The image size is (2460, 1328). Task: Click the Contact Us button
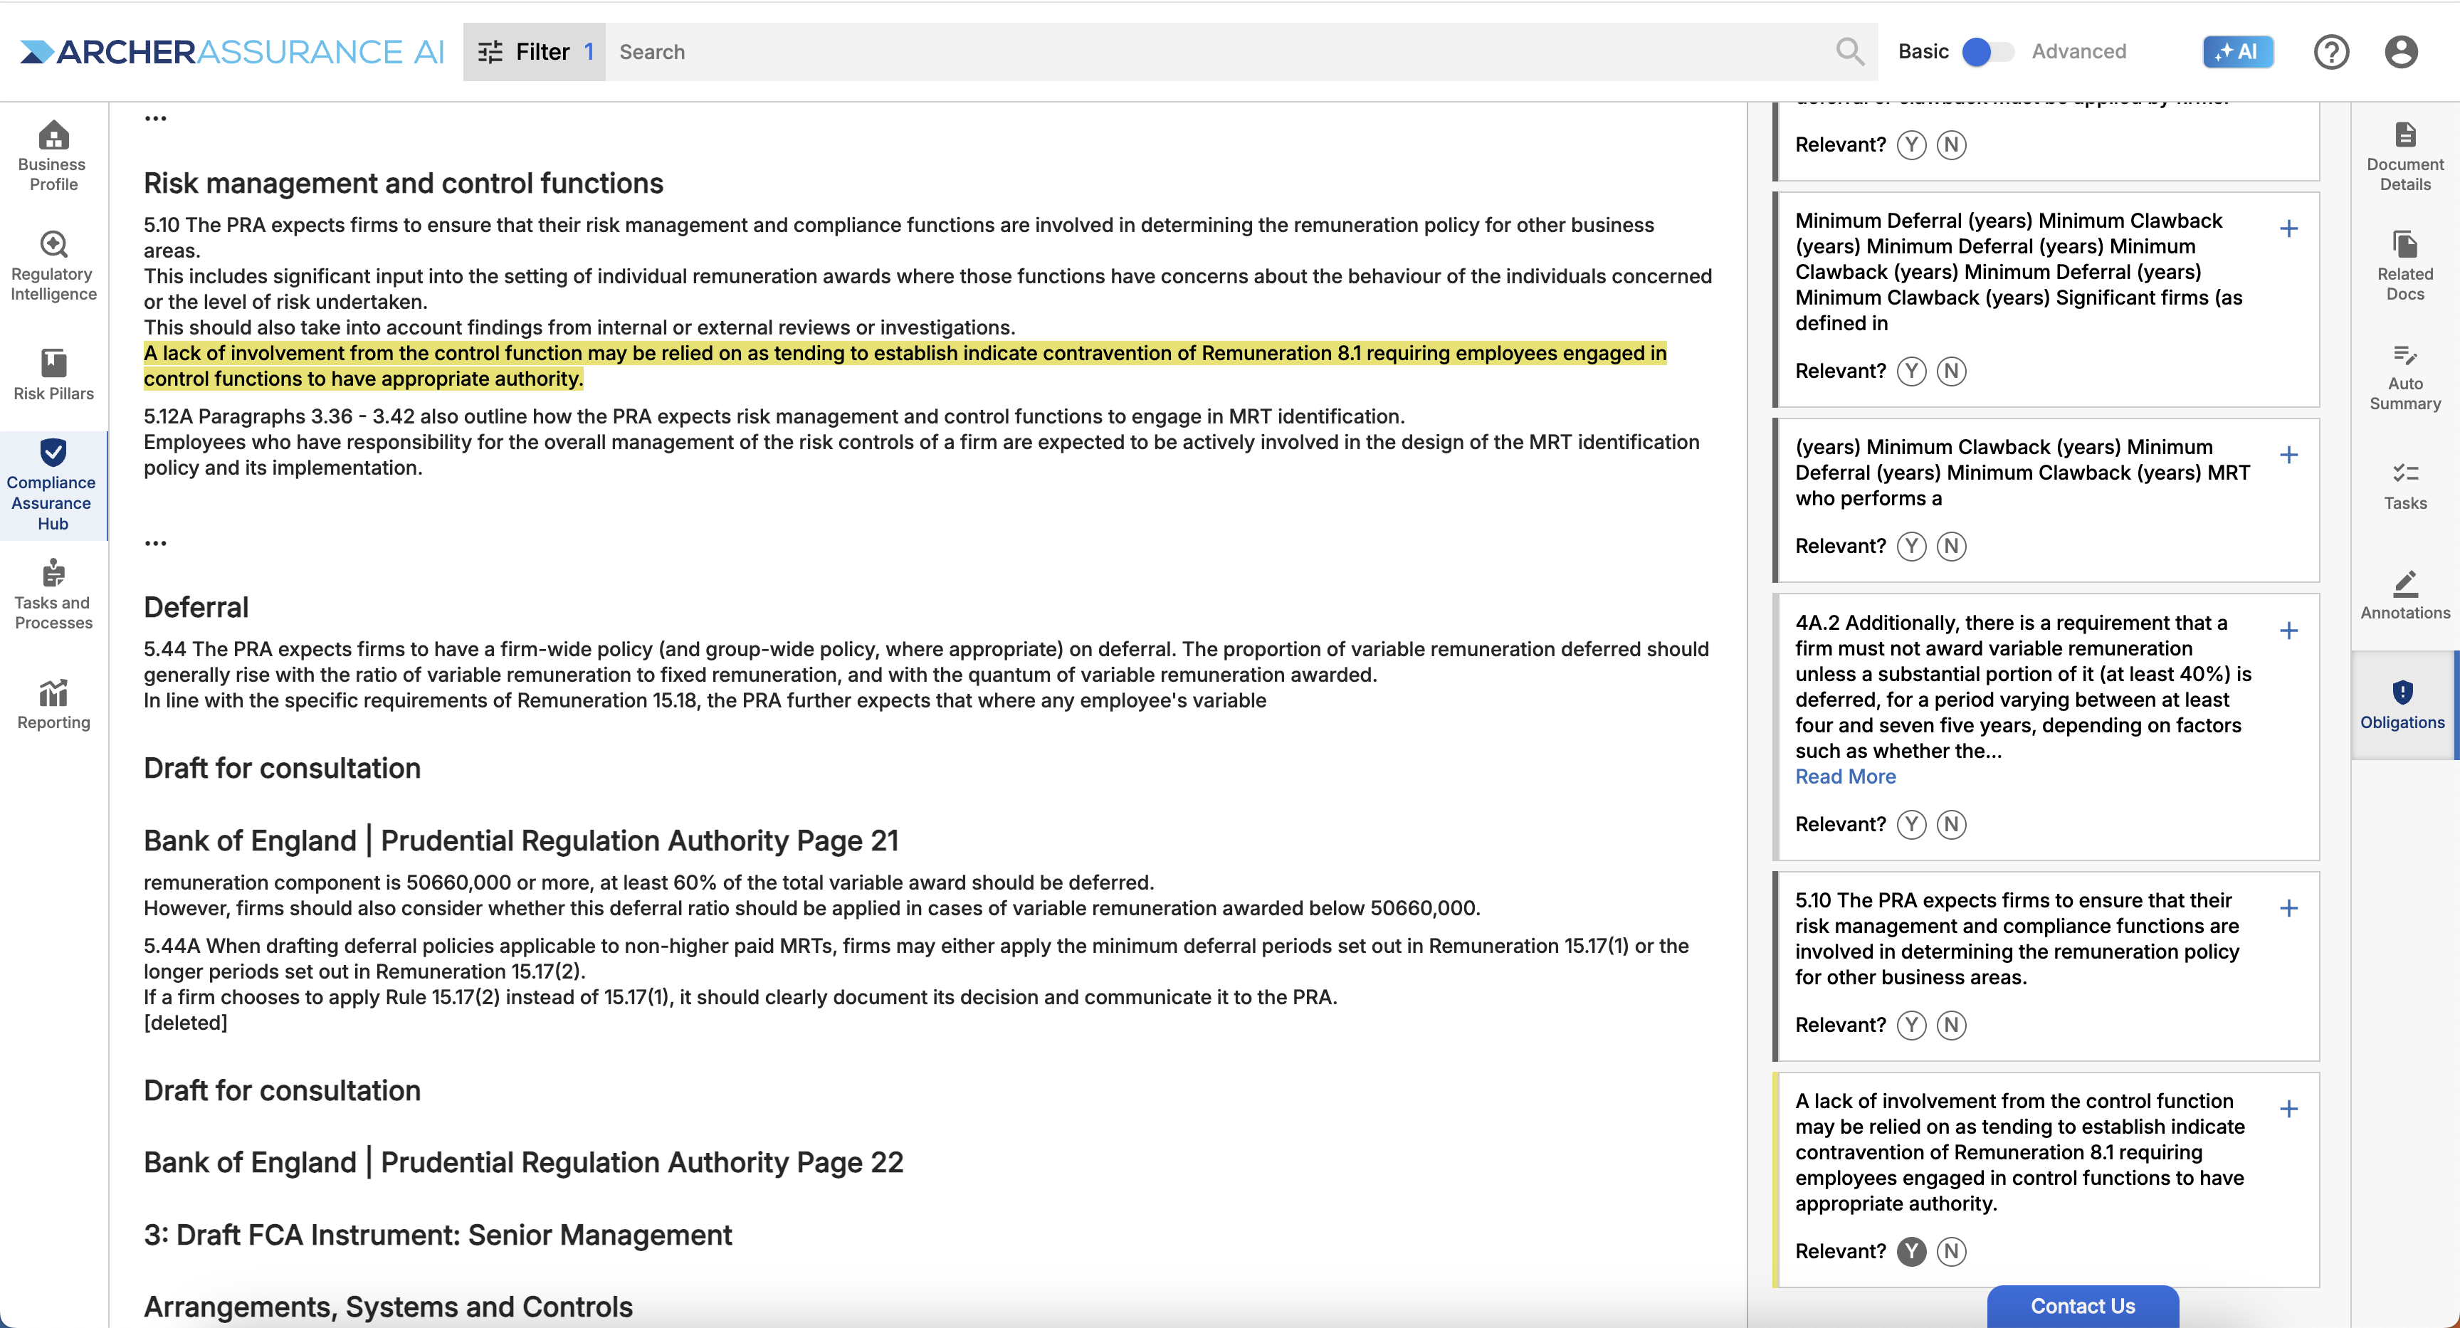(x=2083, y=1306)
